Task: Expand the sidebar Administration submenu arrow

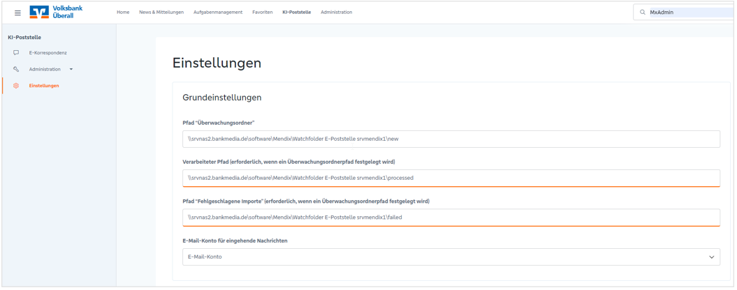Action: 71,70
